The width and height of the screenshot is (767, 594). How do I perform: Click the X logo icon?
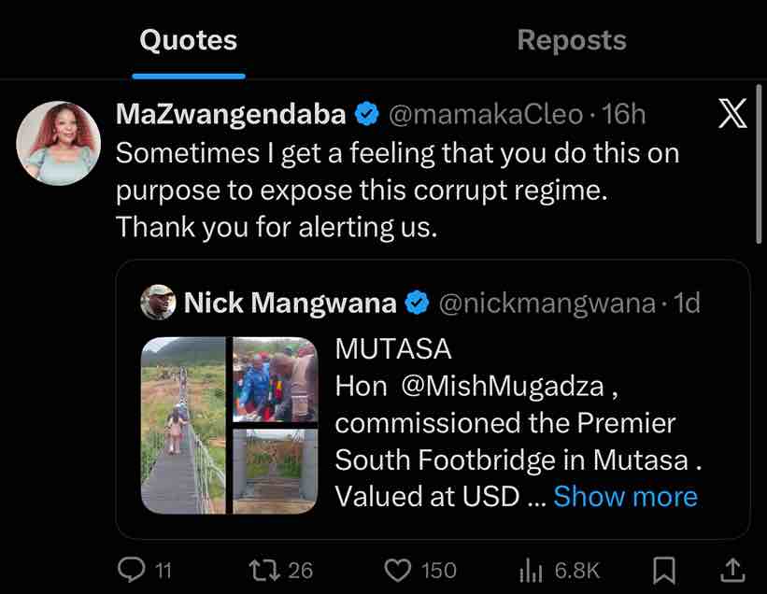pos(733,115)
